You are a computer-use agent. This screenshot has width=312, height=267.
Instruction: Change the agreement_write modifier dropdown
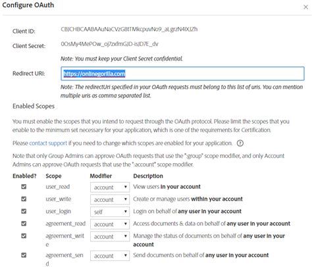point(110,236)
